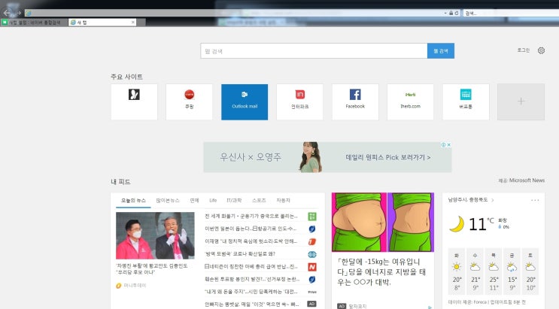Viewport: 559px width, 309px height.
Task: Open the featured politicians news photo
Action: (155, 235)
